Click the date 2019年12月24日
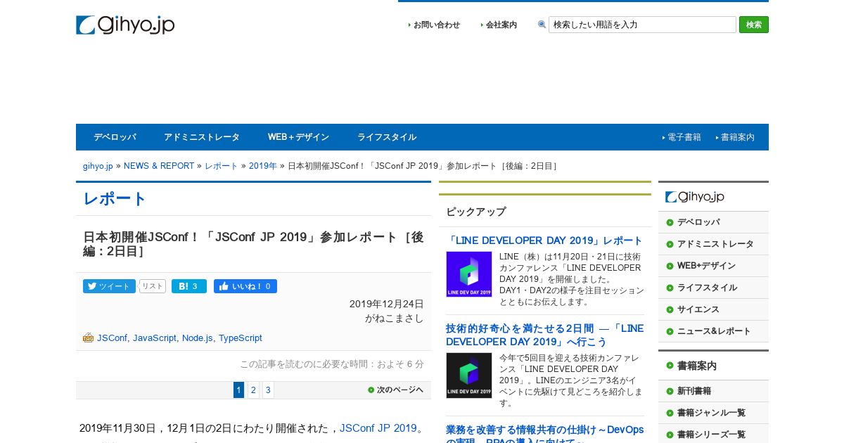 click(387, 304)
